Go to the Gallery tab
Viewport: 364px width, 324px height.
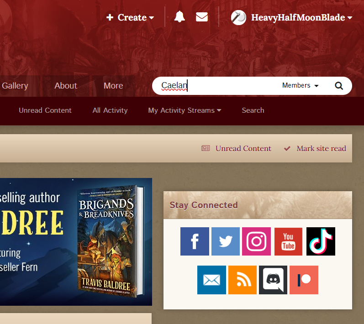15,86
